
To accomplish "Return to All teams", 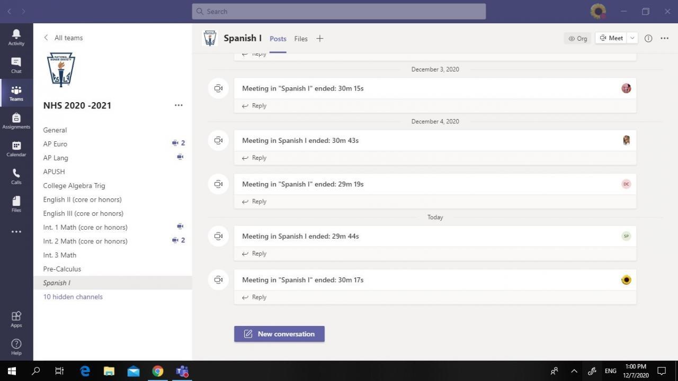I will pos(63,38).
